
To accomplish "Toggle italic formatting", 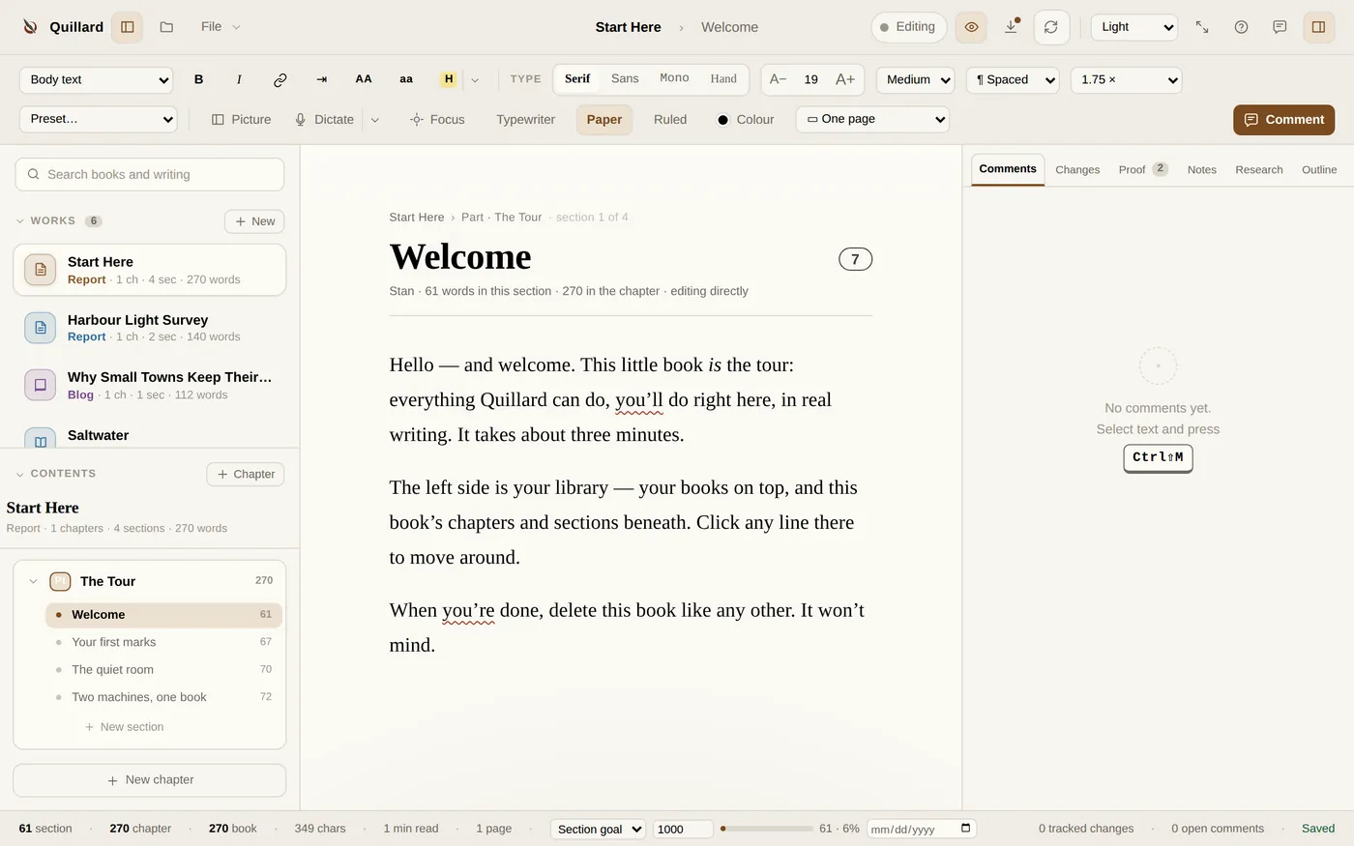I will tap(239, 79).
